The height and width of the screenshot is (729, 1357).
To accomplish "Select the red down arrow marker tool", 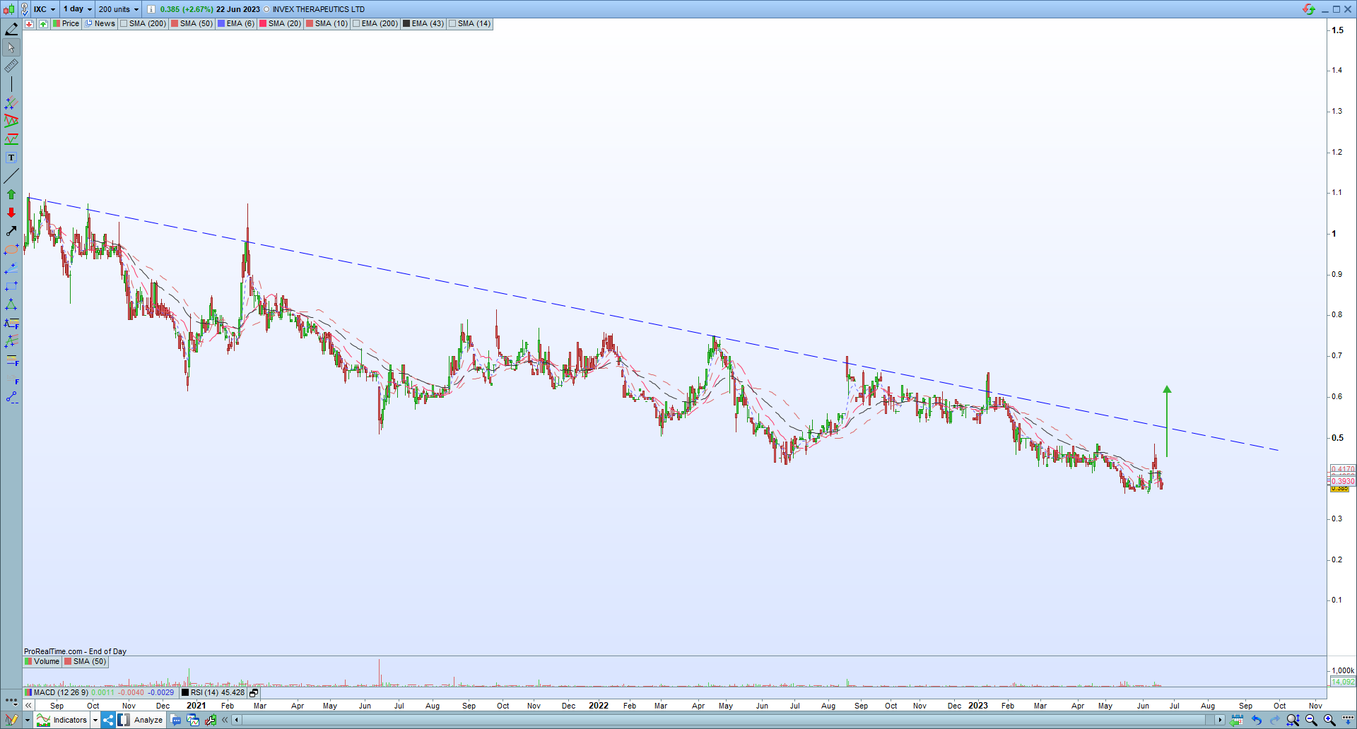I will click(11, 213).
